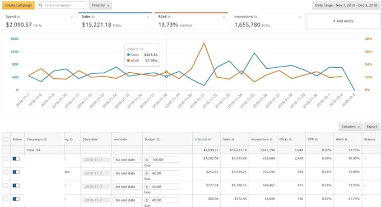Focus the Find a campaign search field
This screenshot has width=381, height=207.
62,5
